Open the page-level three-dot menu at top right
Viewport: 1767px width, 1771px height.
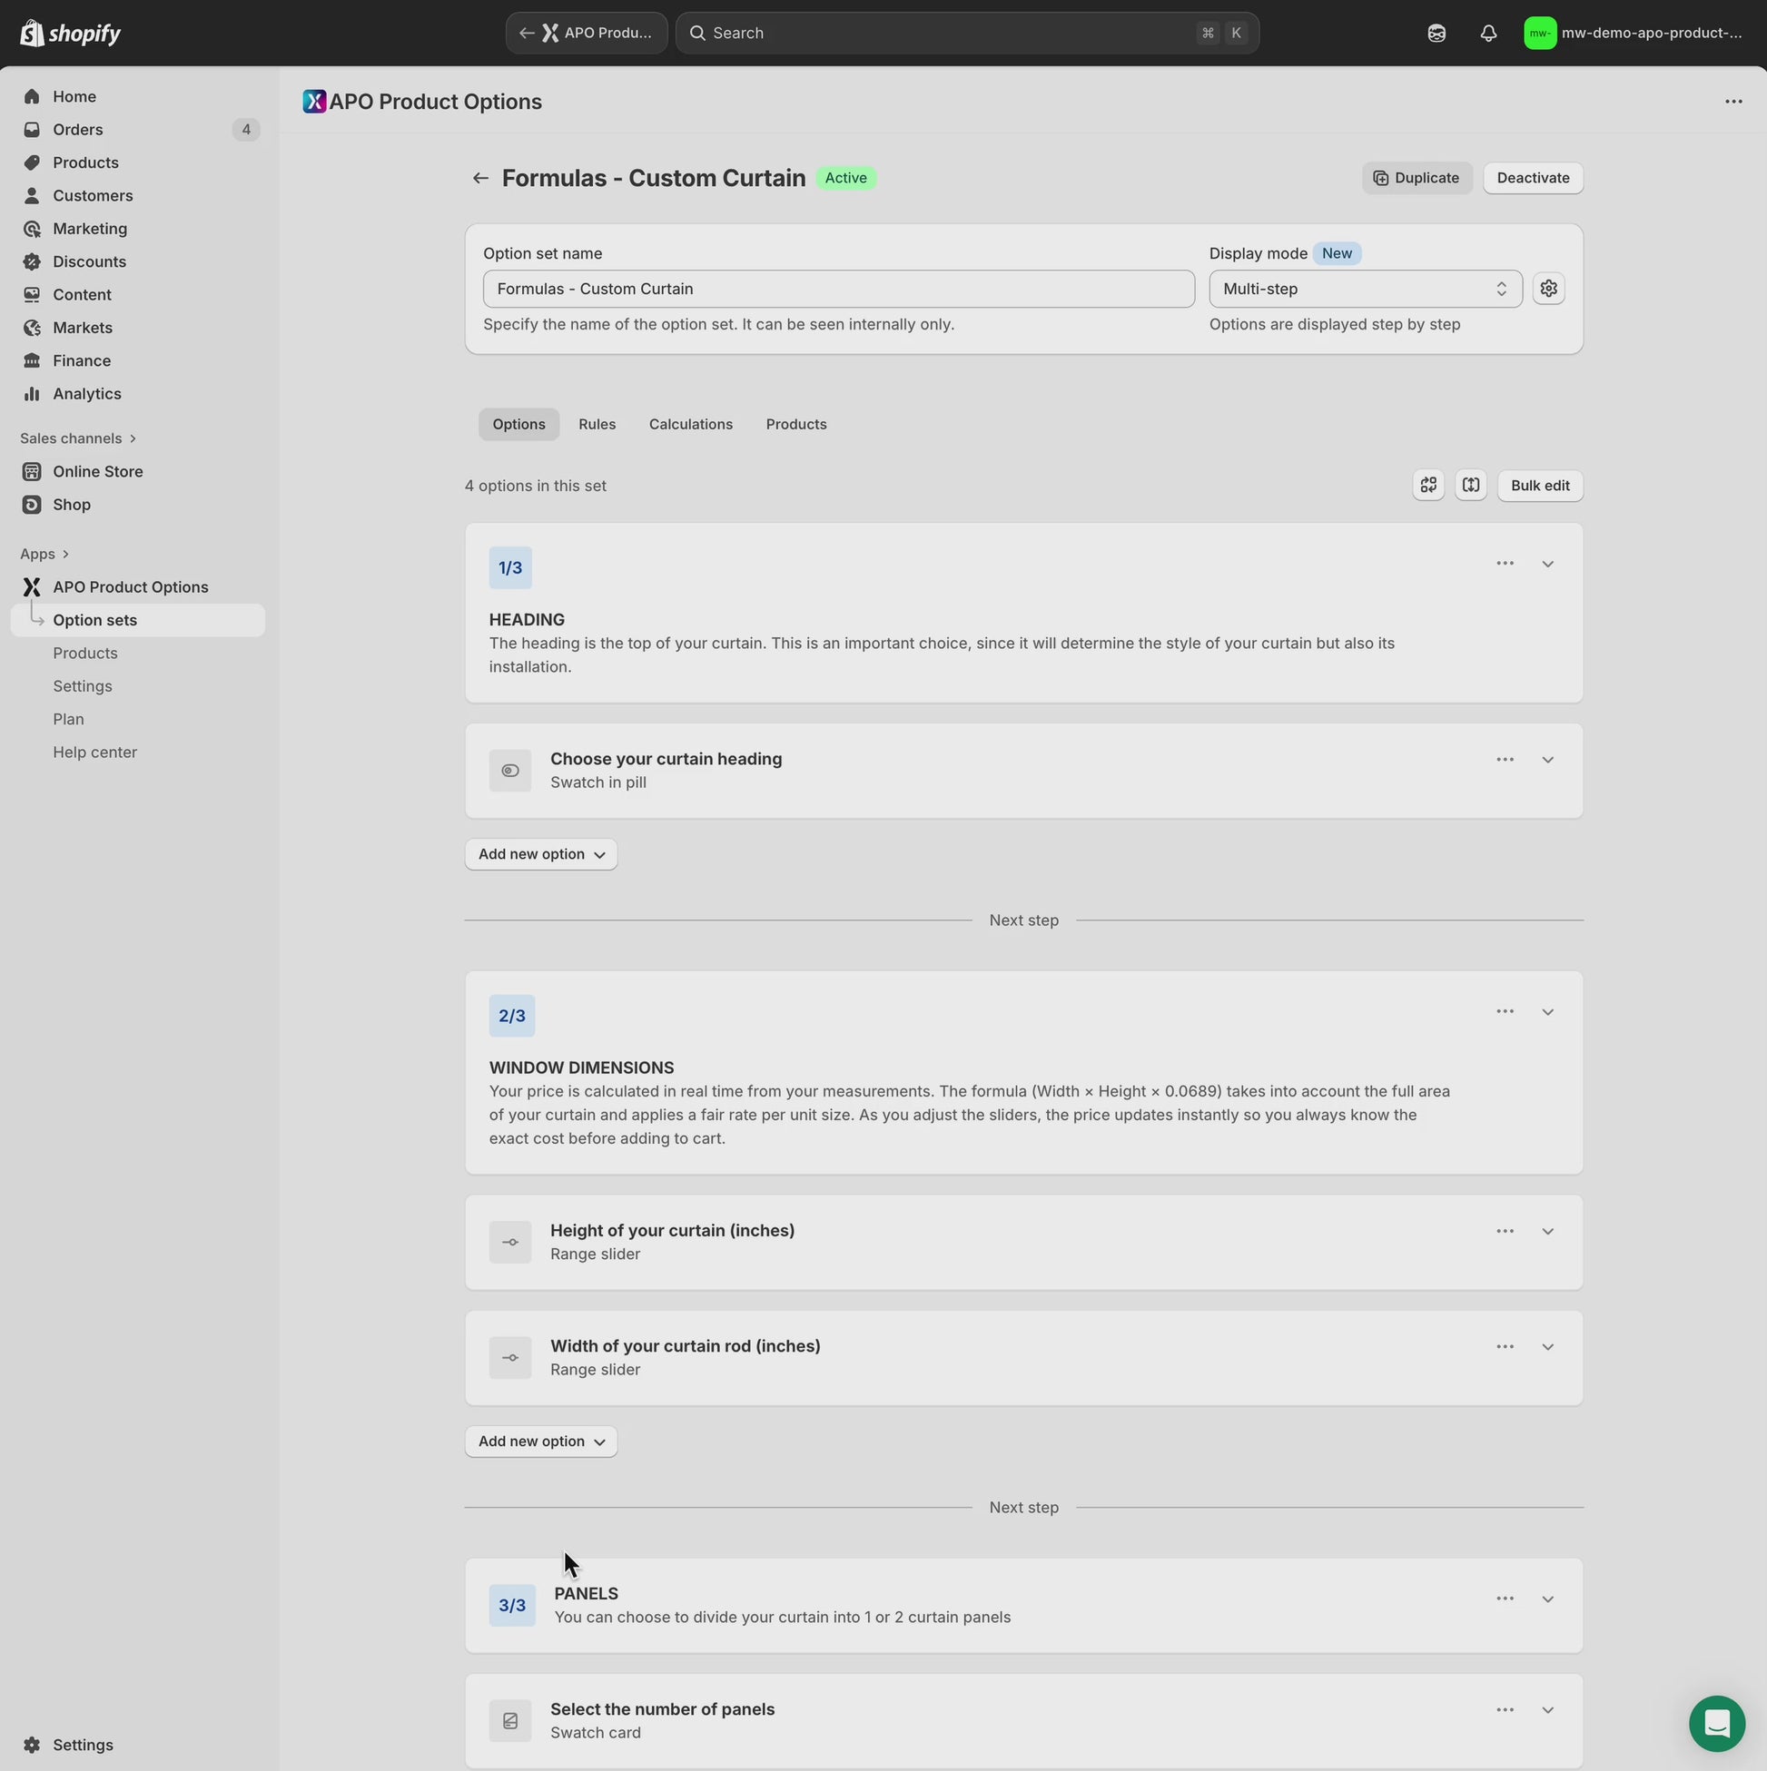pos(1732,102)
